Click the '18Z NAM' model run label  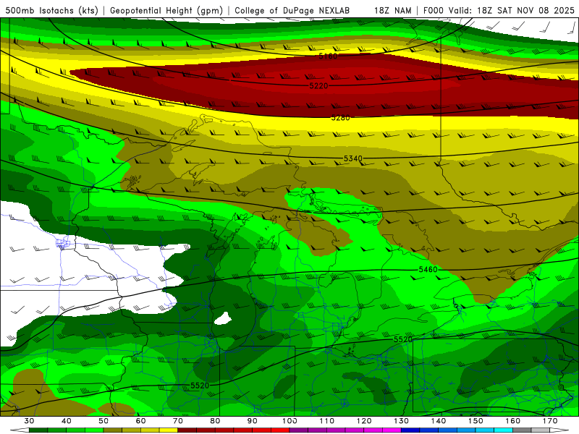pyautogui.click(x=393, y=10)
